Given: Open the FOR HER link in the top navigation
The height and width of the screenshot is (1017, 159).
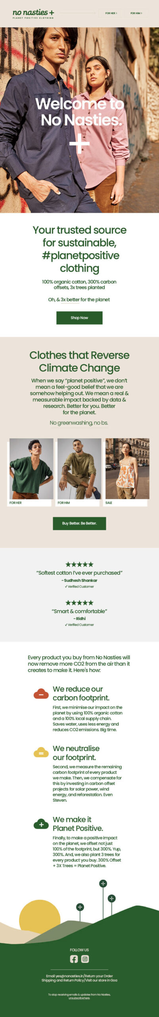Looking at the screenshot, I should (111, 13).
